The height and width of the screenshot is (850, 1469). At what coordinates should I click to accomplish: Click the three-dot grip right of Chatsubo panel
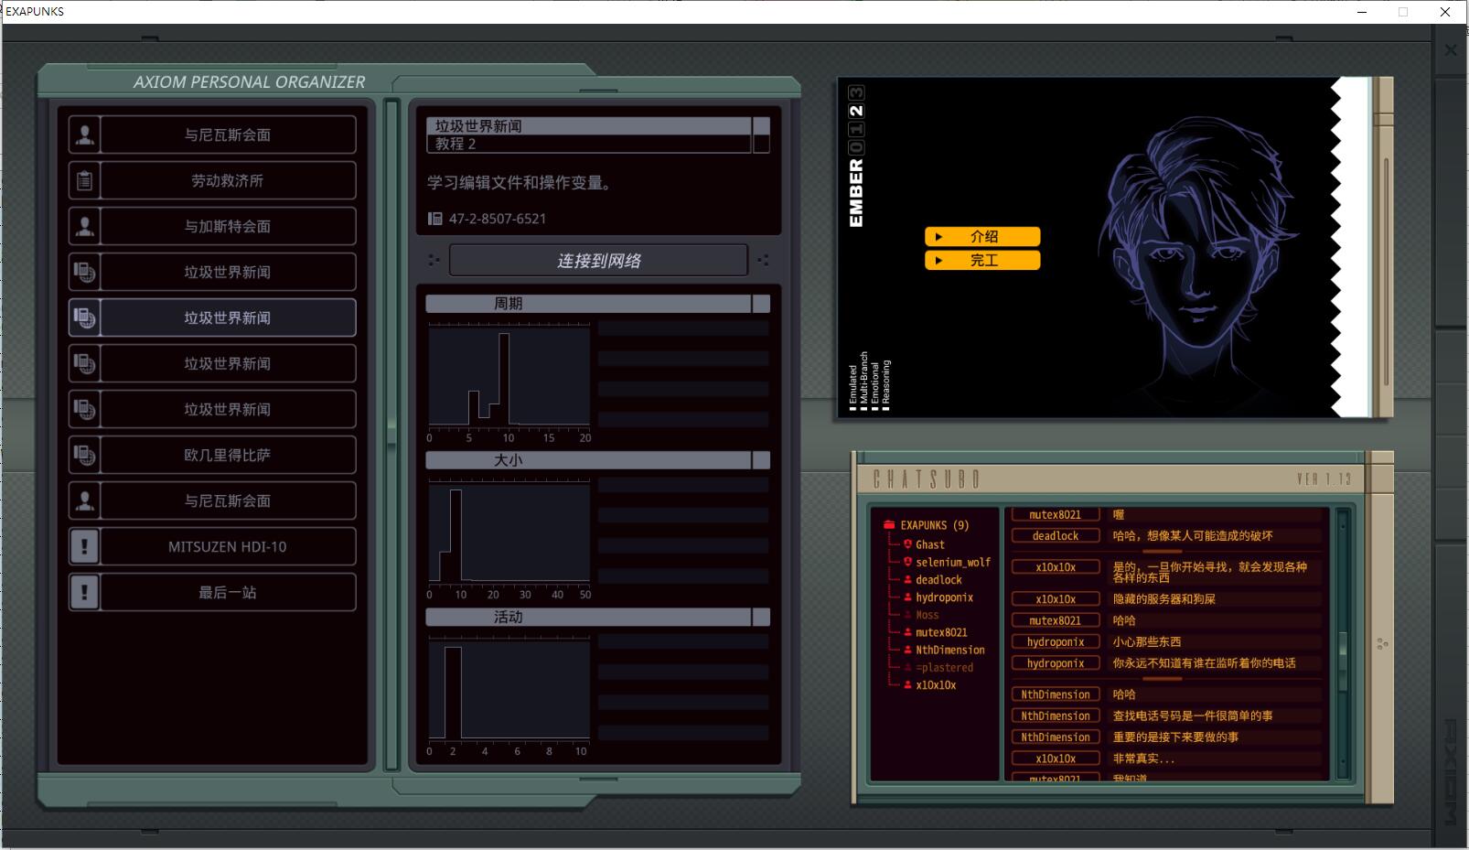pyautogui.click(x=1382, y=644)
